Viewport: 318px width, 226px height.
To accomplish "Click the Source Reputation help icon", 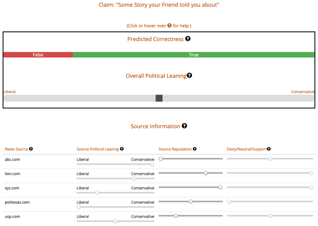I will pyautogui.click(x=195, y=149).
